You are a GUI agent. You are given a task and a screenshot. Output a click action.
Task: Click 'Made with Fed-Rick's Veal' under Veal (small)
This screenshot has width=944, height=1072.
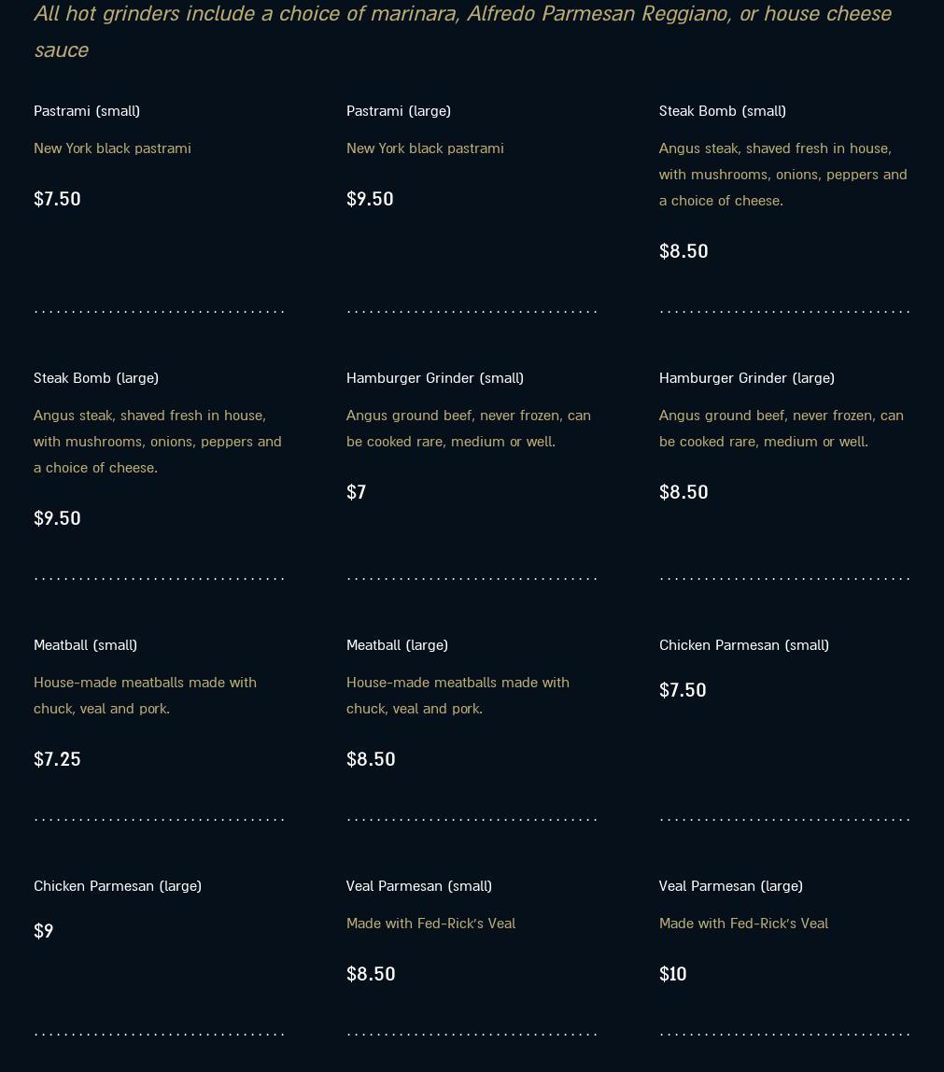430,924
